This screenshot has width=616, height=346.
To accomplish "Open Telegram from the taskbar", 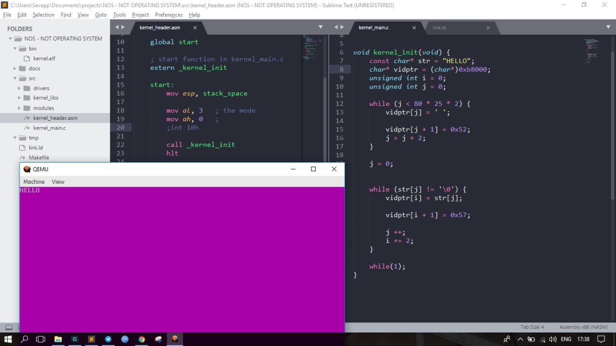I will point(108,339).
